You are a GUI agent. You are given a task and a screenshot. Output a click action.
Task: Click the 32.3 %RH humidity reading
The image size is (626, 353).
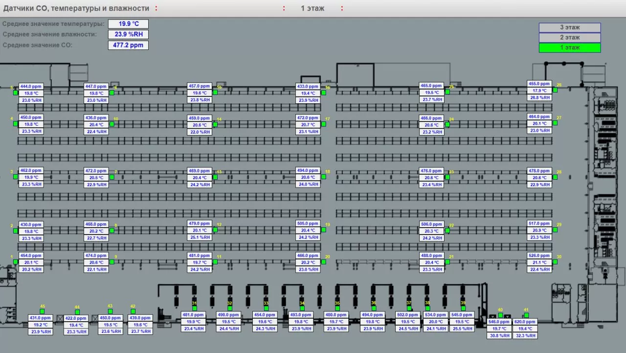[525, 336]
